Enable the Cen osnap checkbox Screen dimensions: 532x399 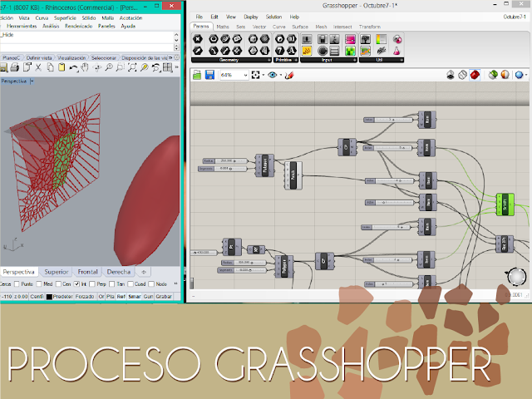coord(58,284)
